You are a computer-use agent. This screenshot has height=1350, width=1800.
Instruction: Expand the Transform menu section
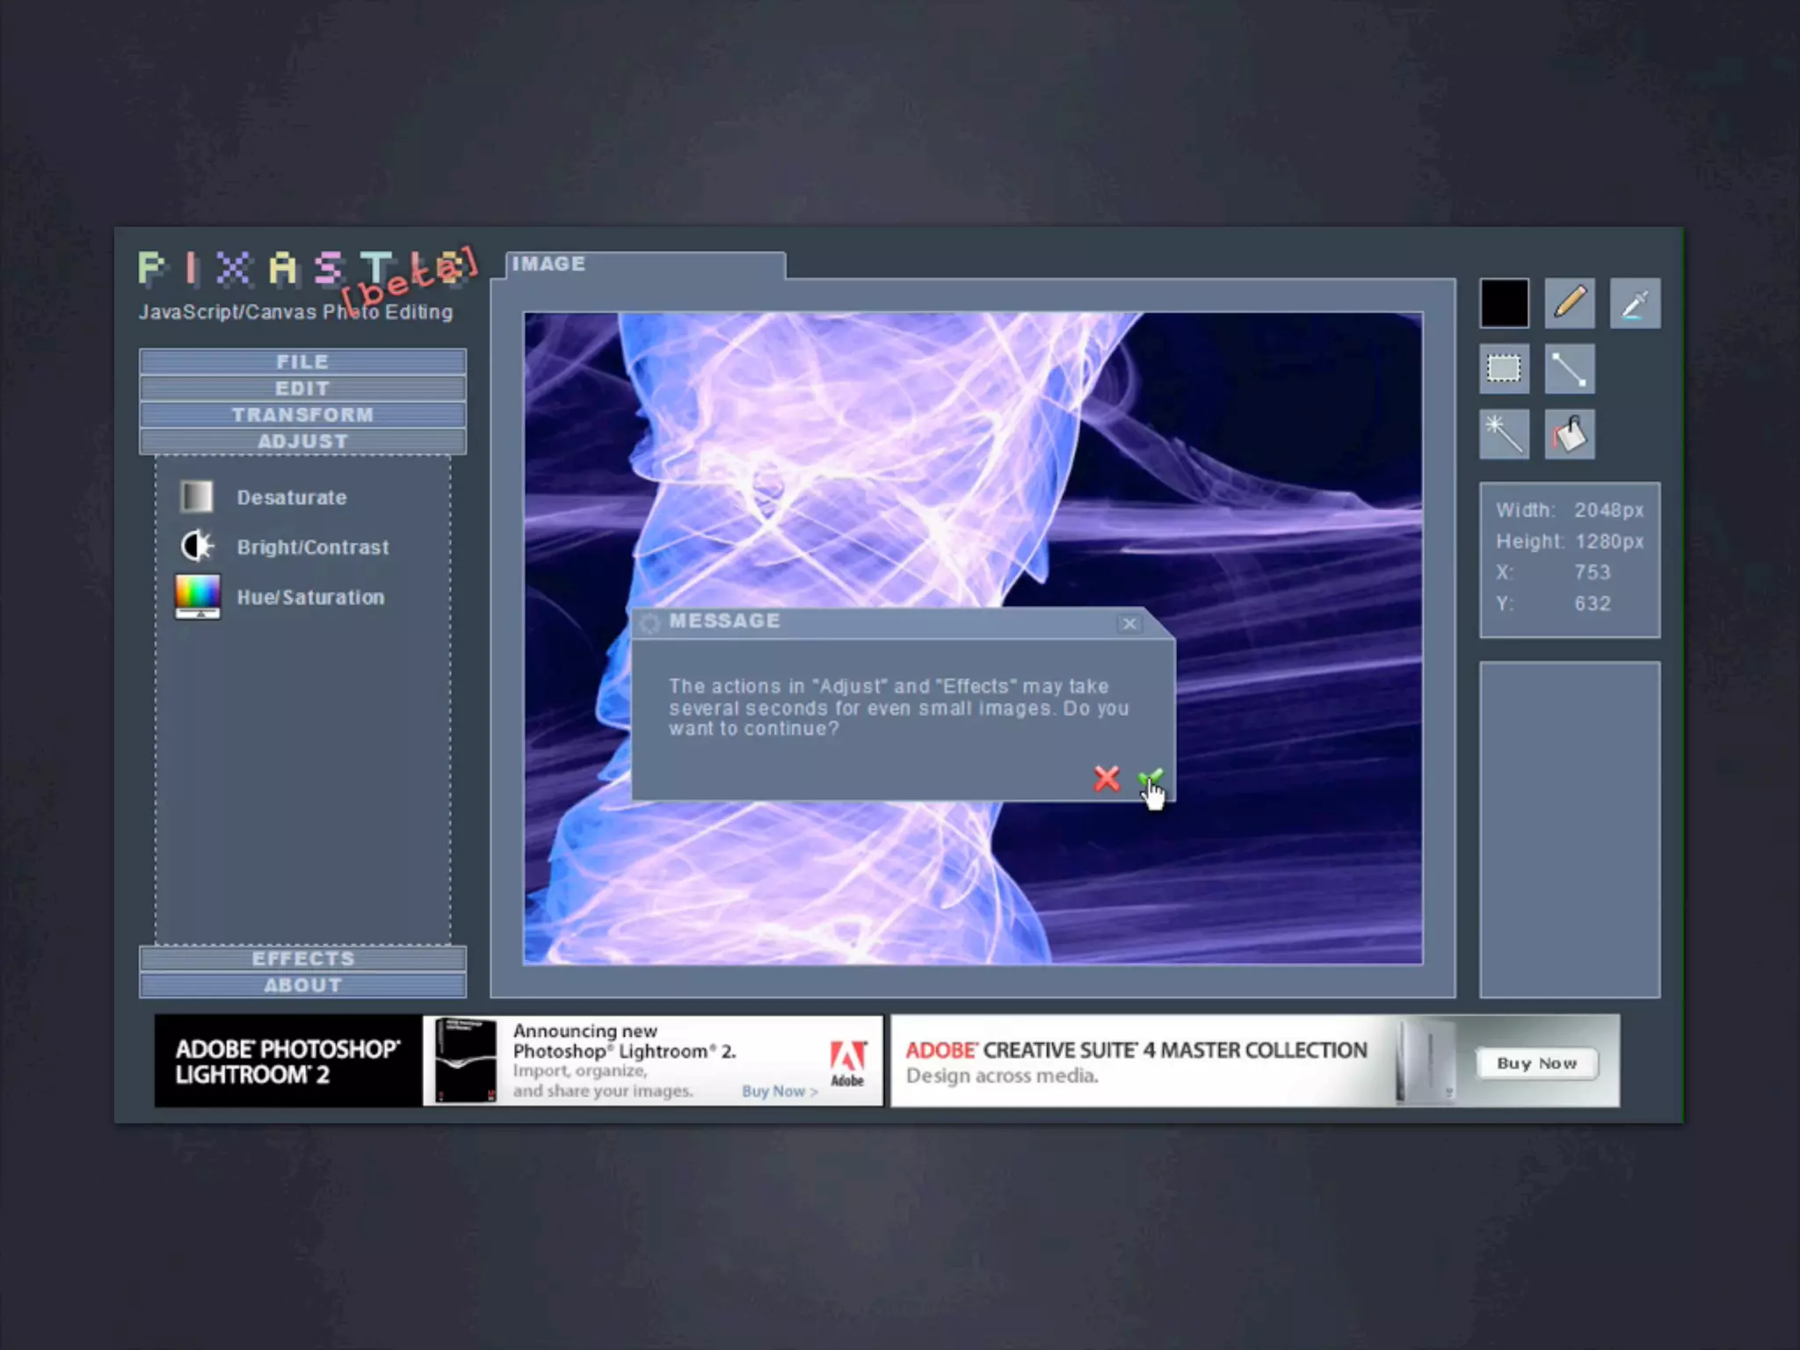click(302, 415)
